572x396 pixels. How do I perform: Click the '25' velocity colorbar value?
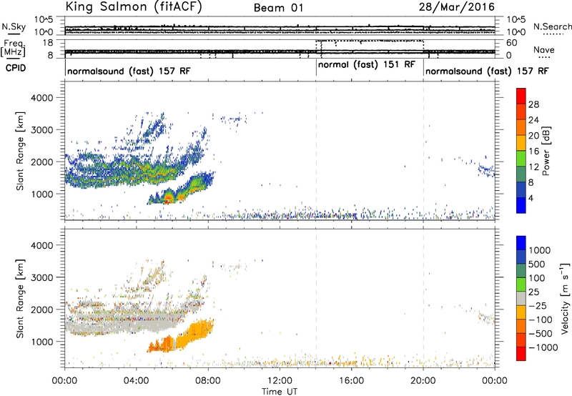click(x=534, y=292)
